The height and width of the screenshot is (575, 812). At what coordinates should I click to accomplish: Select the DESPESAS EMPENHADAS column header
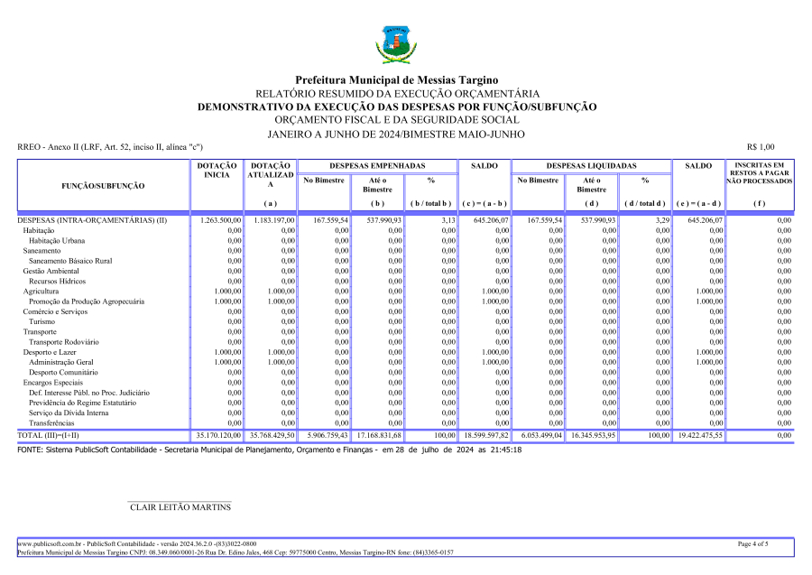click(376, 166)
